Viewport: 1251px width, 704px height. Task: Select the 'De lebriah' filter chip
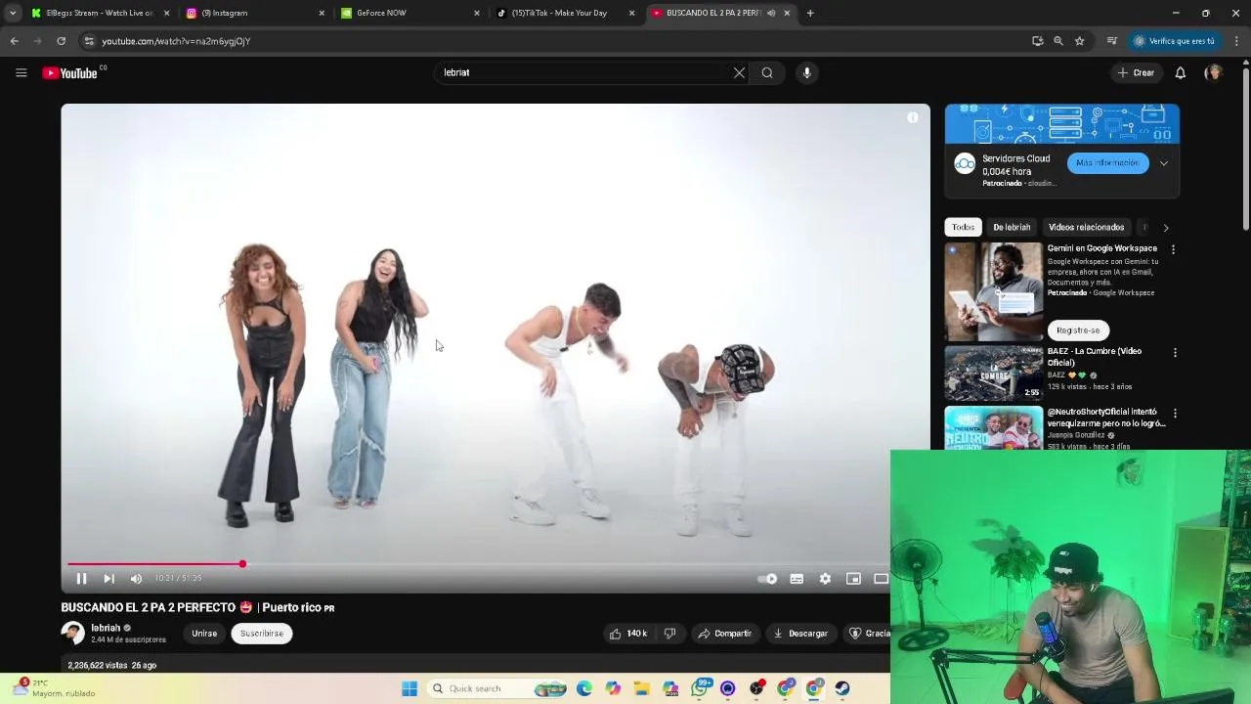[x=1012, y=227]
